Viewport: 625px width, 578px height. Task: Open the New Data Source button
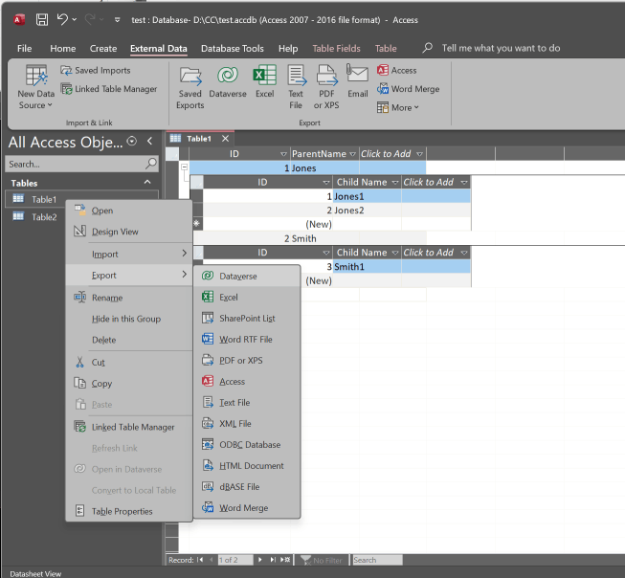pyautogui.click(x=35, y=87)
